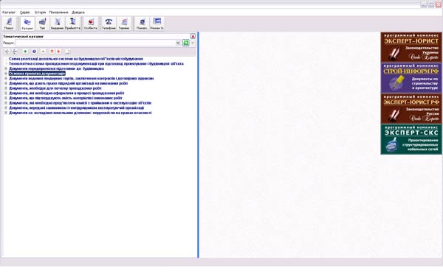Open the Телефони phone directory button
This screenshot has height=276, width=443.
(109, 24)
